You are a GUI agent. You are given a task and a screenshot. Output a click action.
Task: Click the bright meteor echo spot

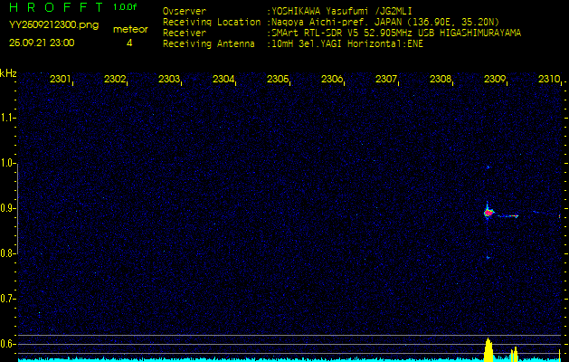(x=488, y=213)
